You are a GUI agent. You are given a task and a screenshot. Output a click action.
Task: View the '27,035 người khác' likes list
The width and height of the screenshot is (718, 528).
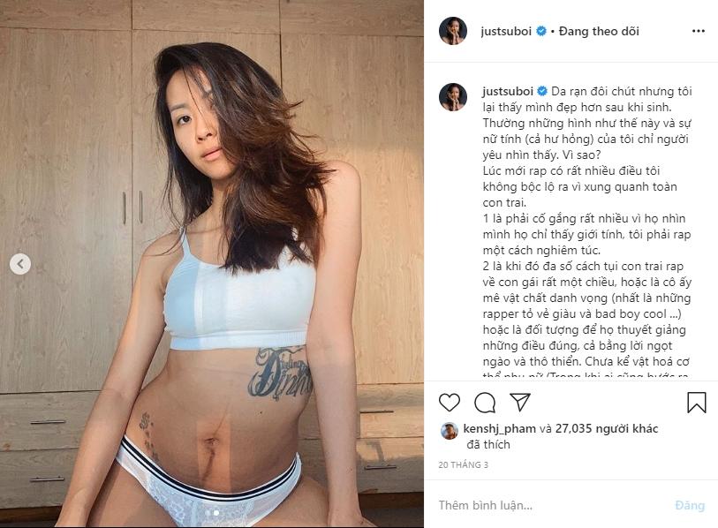point(606,428)
